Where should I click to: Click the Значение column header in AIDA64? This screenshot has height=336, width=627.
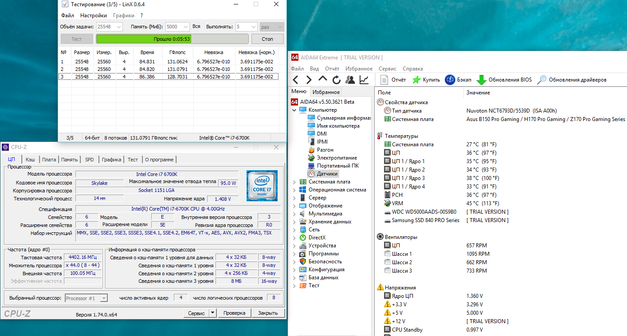click(478, 93)
